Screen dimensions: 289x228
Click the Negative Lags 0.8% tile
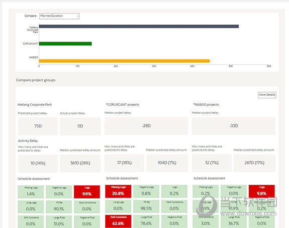pos(146,191)
